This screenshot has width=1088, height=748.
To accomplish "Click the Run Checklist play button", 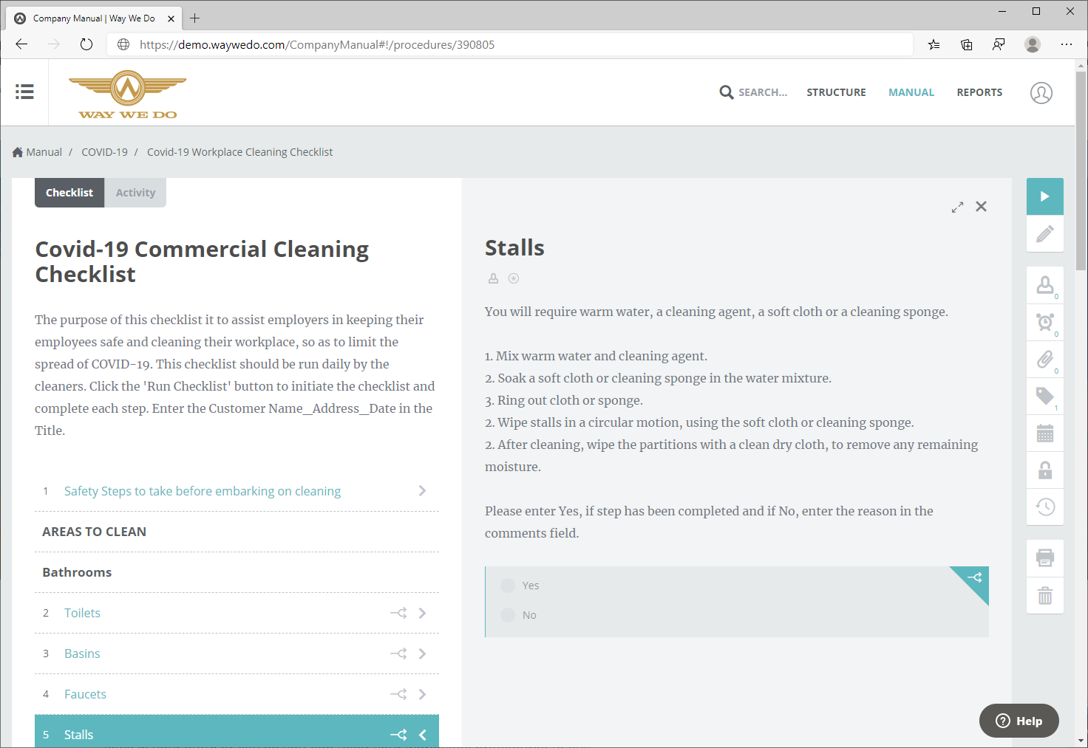I will tap(1044, 196).
